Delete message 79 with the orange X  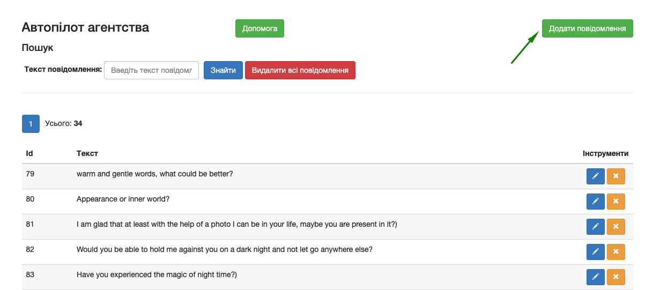pyautogui.click(x=615, y=176)
